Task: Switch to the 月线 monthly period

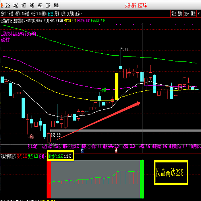Action: [63, 13]
